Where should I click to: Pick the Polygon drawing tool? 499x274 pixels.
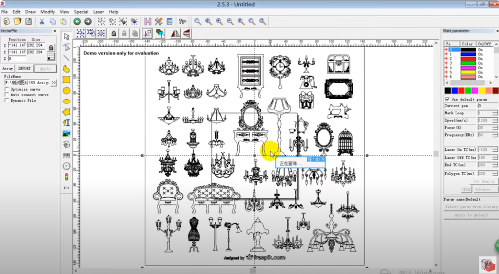pos(66,112)
